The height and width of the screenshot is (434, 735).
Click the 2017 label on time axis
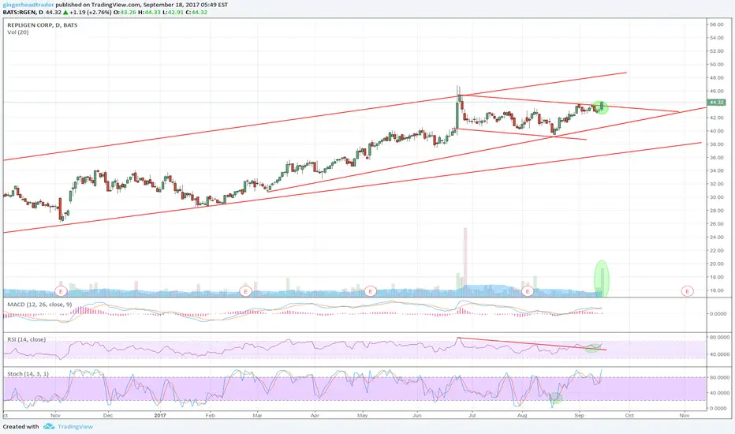[x=160, y=415]
